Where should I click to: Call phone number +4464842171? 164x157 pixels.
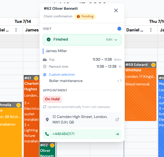[x=63, y=134]
